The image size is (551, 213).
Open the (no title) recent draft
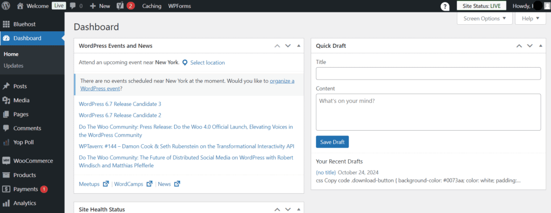pos(326,173)
